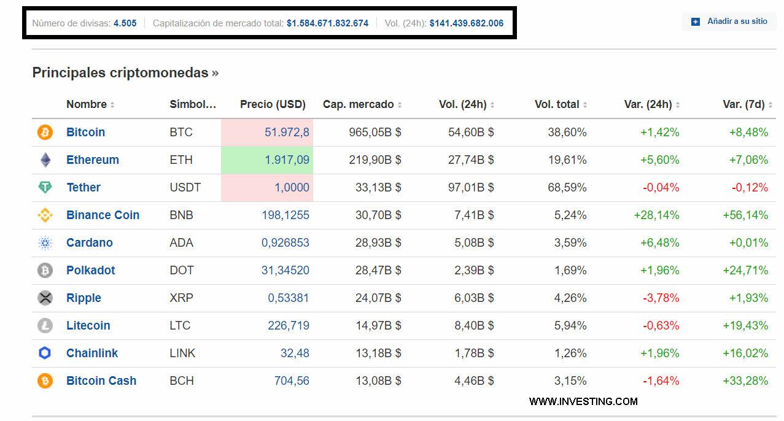The width and height of the screenshot is (784, 421).
Task: Click the Bitcoin Cash orange icon
Action: click(x=45, y=381)
